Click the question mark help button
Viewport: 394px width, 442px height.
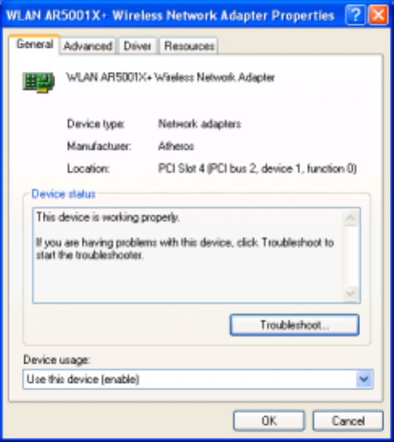[x=355, y=15]
